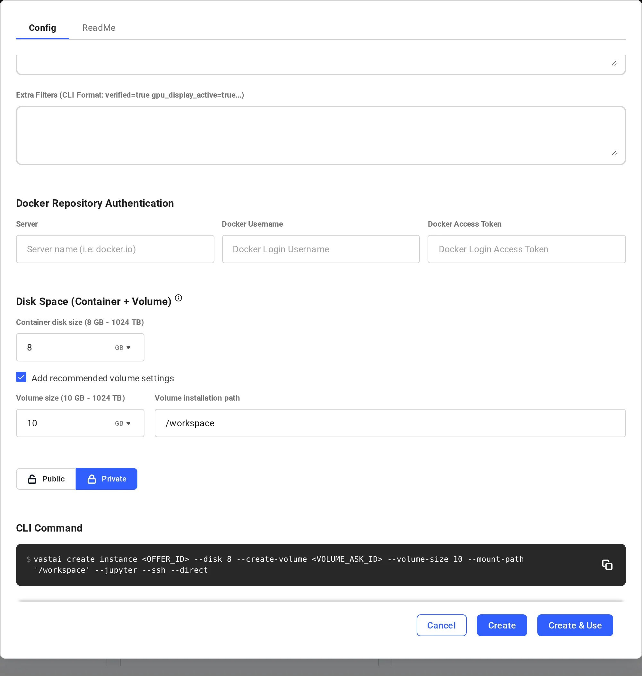Image resolution: width=642 pixels, height=676 pixels.
Task: Select the Config tab
Action: (x=42, y=28)
